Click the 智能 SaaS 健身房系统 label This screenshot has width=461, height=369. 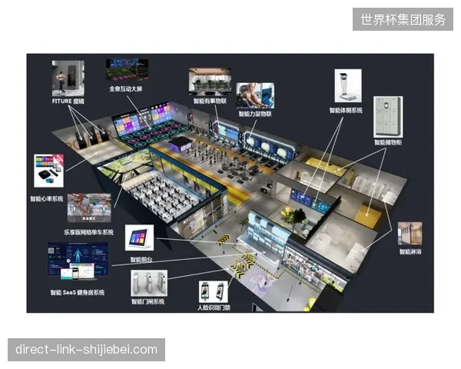coord(78,292)
